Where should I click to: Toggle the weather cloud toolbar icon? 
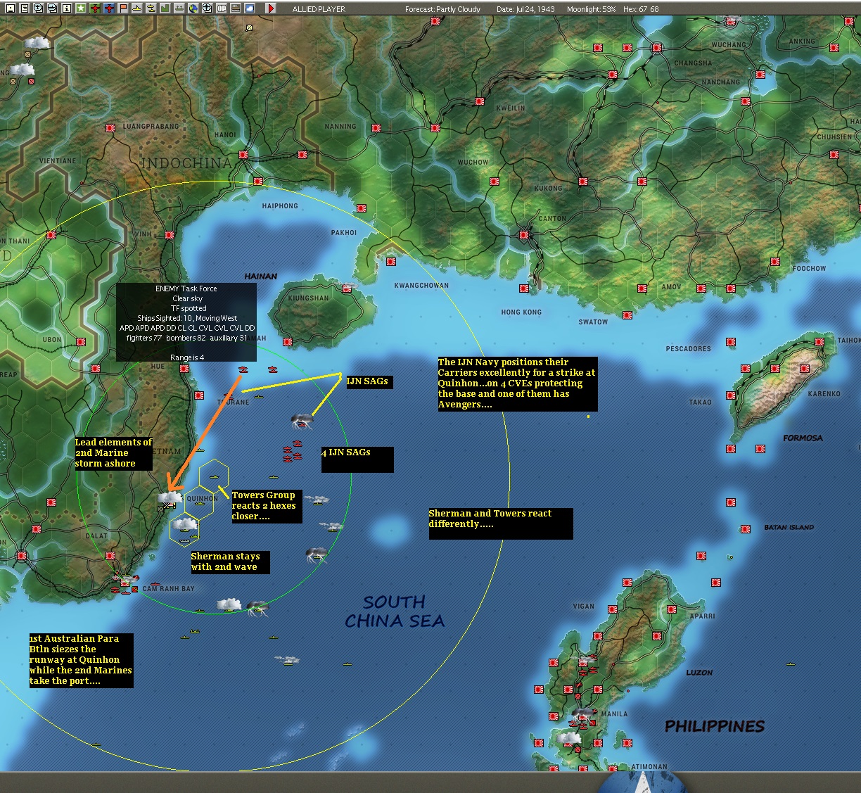click(x=250, y=8)
